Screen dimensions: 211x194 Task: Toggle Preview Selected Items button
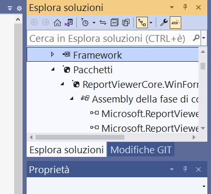[x=175, y=22]
